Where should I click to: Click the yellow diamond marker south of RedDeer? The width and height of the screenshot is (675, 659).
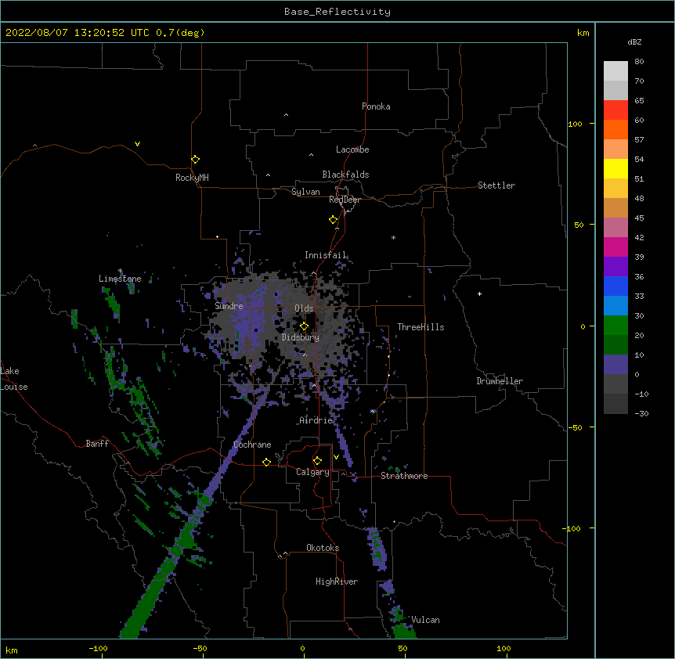coord(334,220)
